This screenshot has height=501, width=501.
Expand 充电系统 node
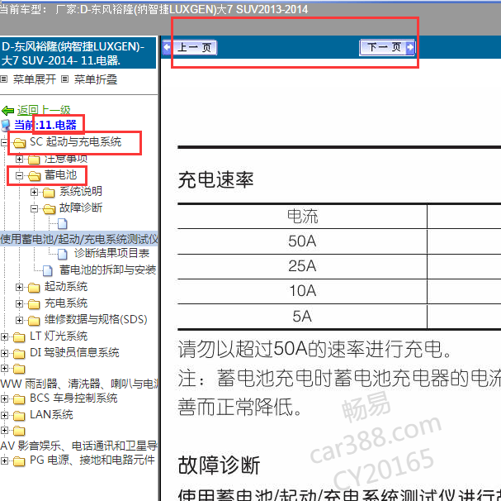pyautogui.click(x=19, y=303)
